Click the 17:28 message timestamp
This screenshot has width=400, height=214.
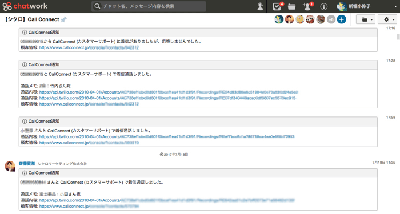click(390, 61)
